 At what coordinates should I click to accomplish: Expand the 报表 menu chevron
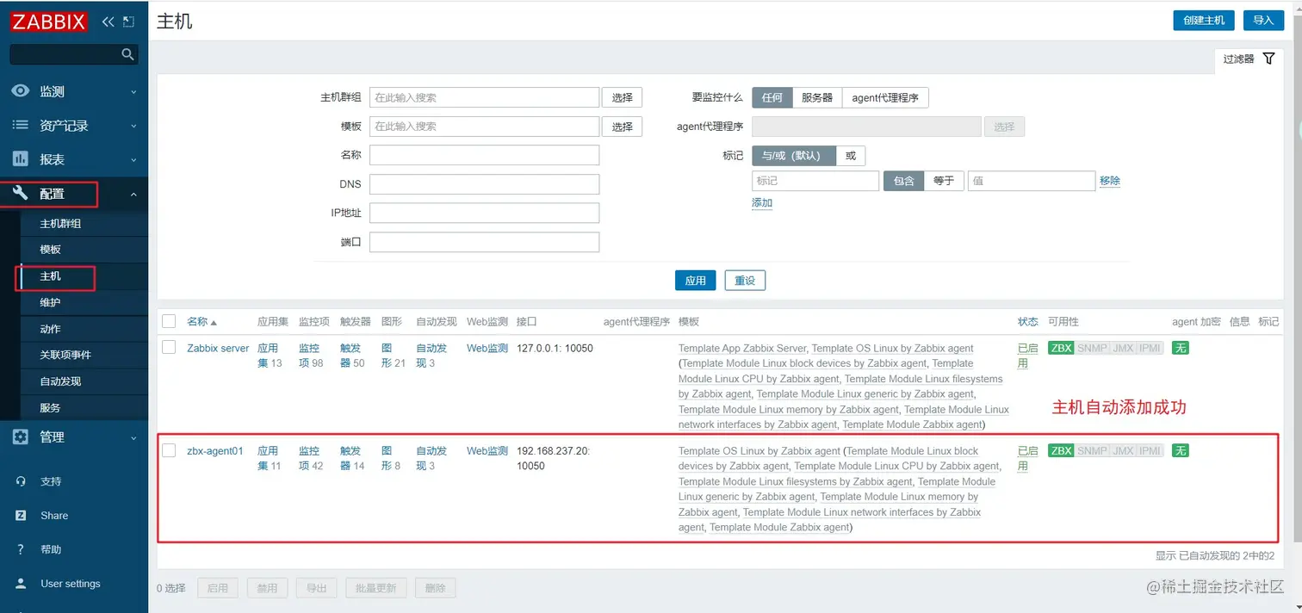133,159
